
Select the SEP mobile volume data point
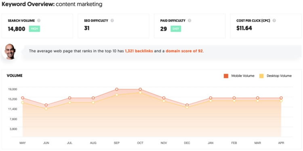point(117,89)
